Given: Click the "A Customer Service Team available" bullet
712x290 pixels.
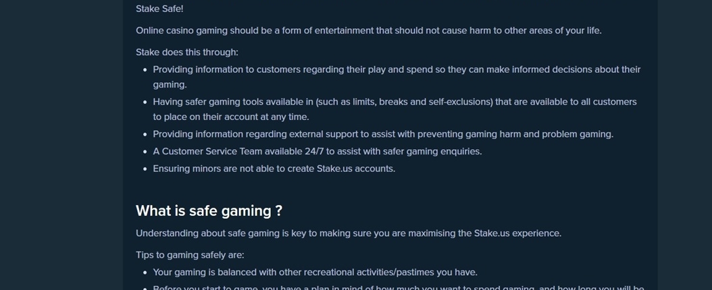Looking at the screenshot, I should (x=317, y=151).
